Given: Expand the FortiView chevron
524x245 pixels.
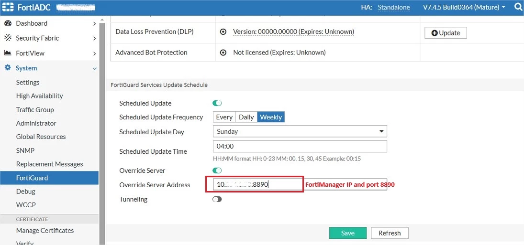Looking at the screenshot, I should coord(95,53).
